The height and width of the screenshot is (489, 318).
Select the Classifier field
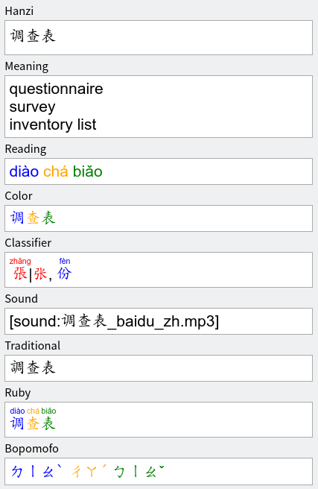click(x=159, y=270)
